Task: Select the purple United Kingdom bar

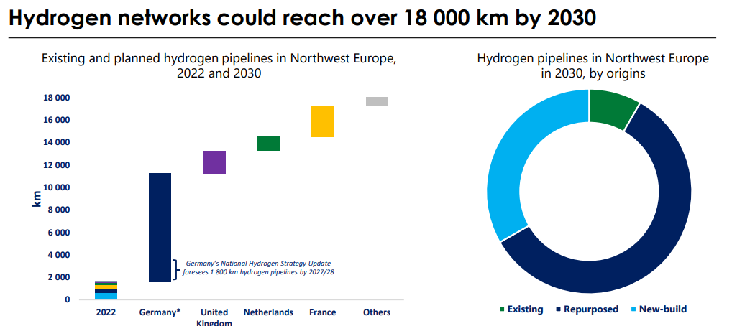Action: [215, 162]
